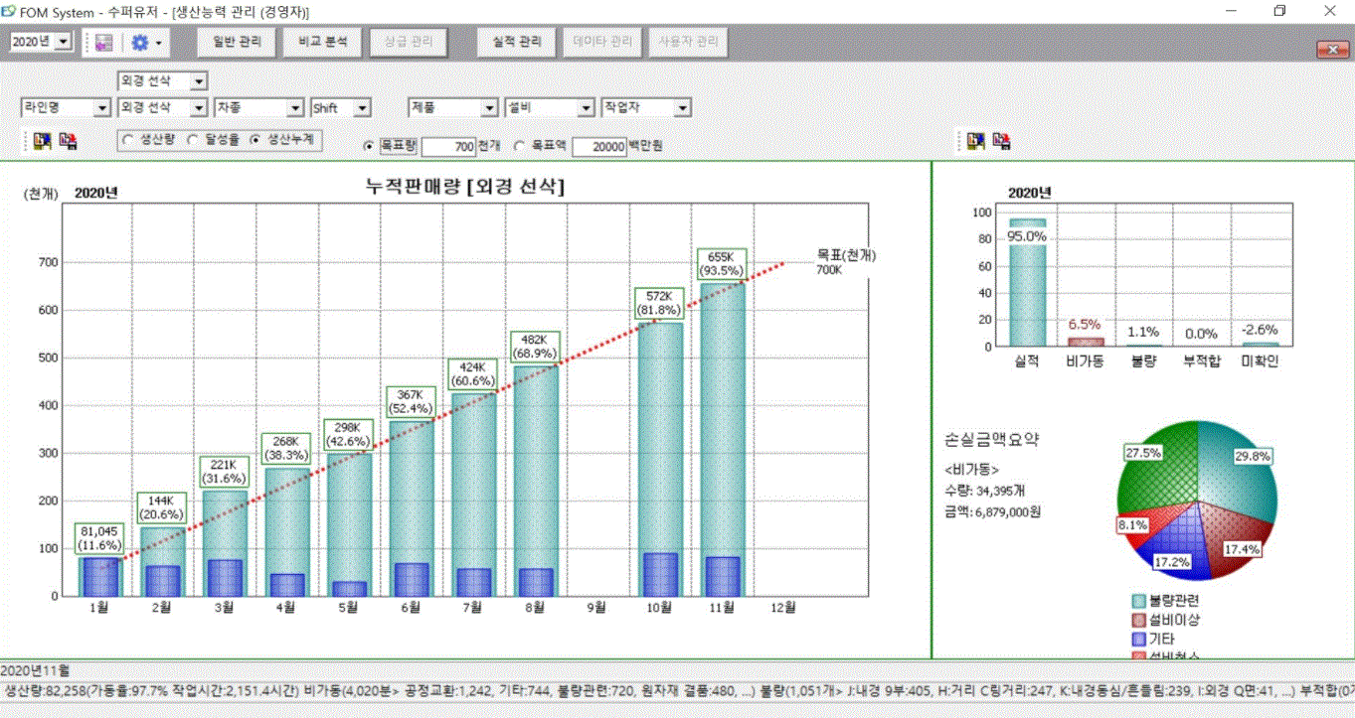Click the 목표량 input field showing 700
Screen dimensions: 1355x718
(448, 146)
